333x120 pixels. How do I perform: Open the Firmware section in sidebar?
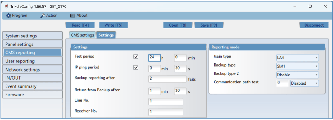32,95
